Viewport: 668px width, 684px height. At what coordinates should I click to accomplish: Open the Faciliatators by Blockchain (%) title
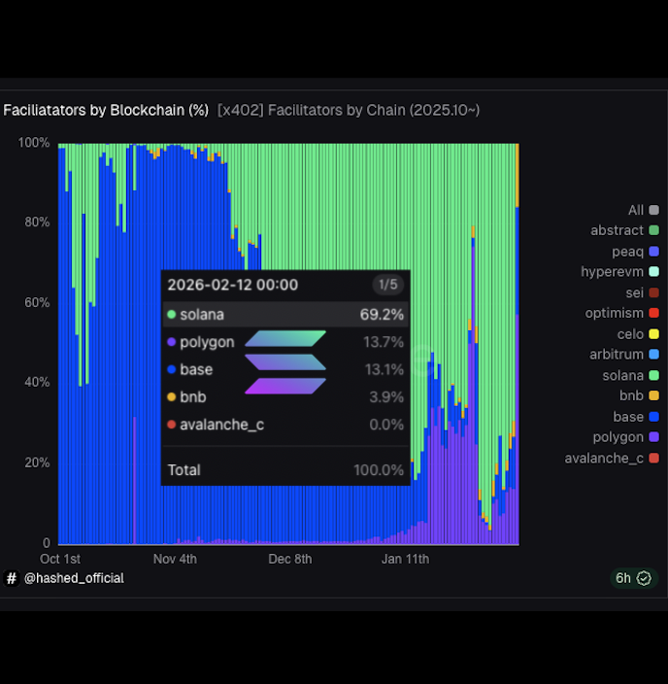106,110
